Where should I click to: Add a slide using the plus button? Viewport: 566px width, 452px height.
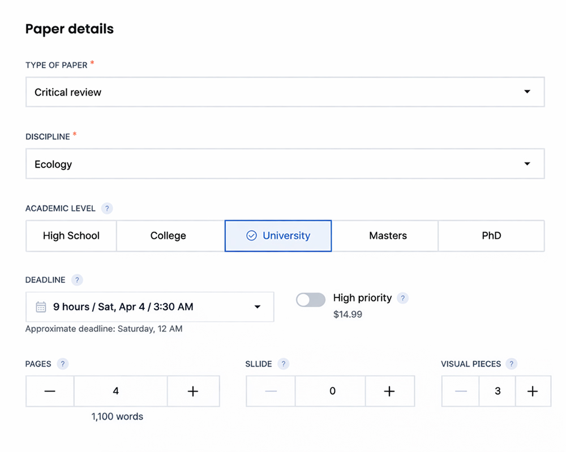389,391
